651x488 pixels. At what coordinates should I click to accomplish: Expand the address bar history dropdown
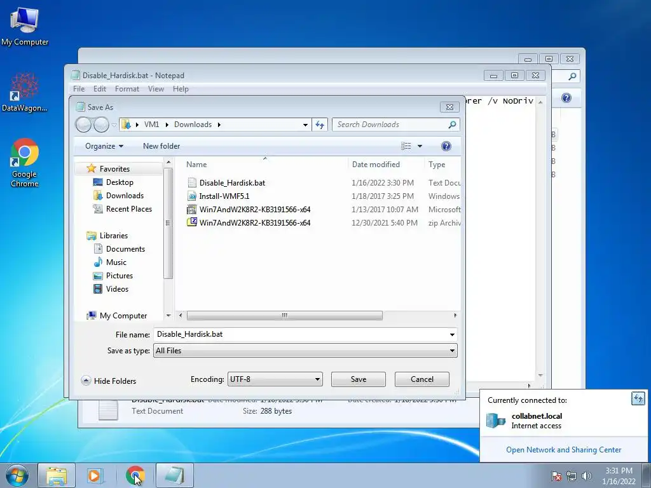305,125
